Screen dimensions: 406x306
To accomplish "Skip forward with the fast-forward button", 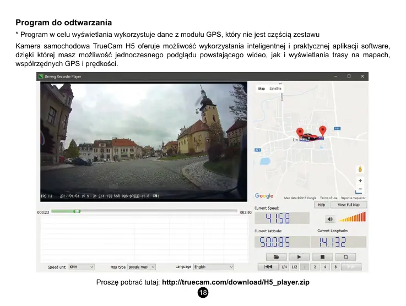I will point(351,267).
